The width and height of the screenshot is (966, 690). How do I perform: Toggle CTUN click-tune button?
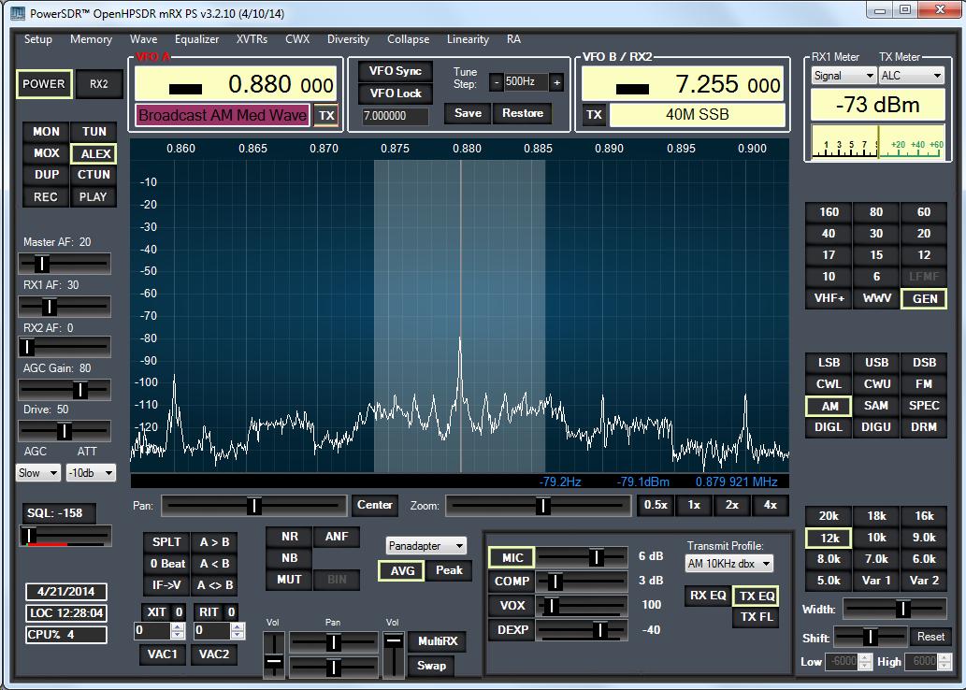click(x=94, y=174)
